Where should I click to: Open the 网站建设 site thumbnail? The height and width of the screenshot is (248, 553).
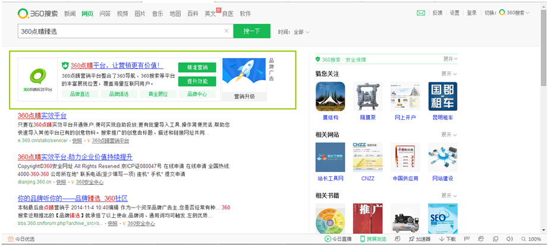click(442, 157)
